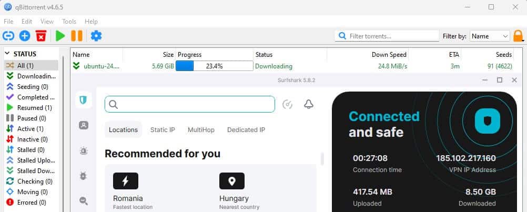Click the Filter torrents search field
The height and width of the screenshot is (212, 527).
click(x=392, y=36)
